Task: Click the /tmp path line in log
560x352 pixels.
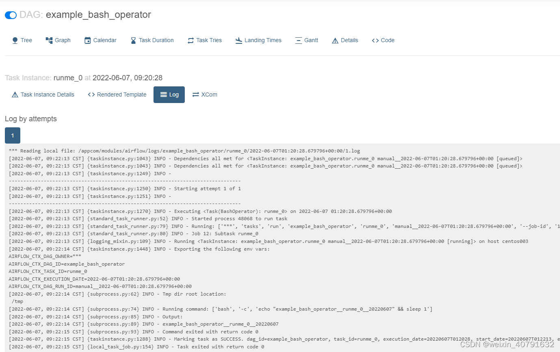Action: pyautogui.click(x=17, y=301)
